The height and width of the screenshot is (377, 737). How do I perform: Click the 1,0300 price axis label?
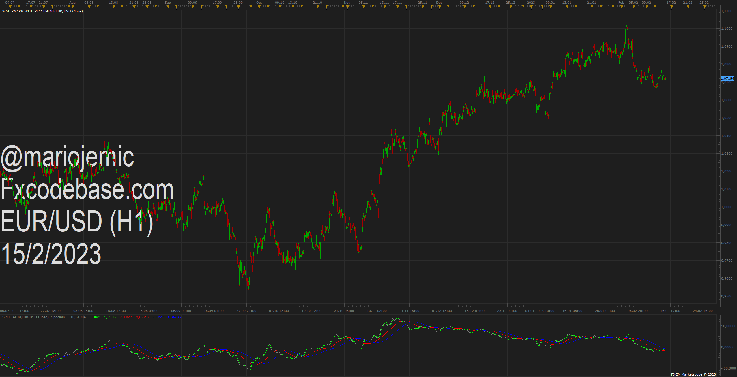coord(727,154)
